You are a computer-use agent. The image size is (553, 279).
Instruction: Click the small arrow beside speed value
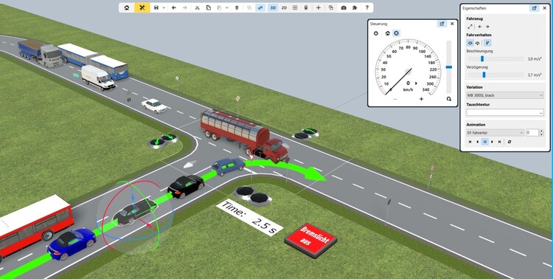(416, 83)
